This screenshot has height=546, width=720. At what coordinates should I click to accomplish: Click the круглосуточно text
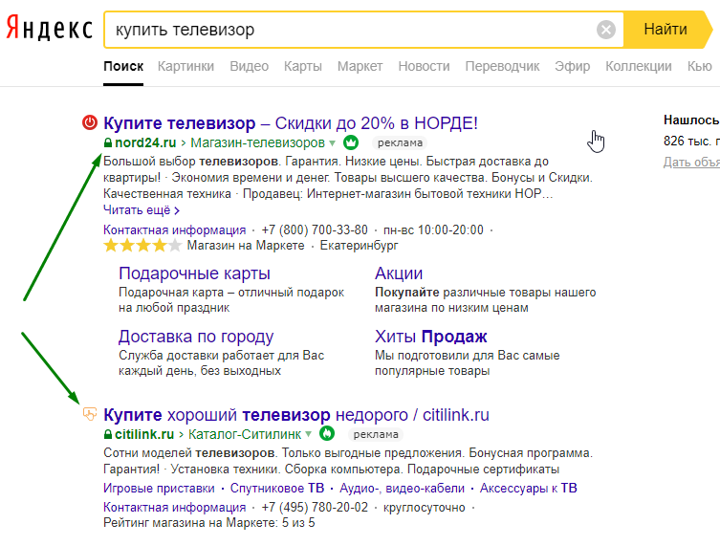coord(424,508)
